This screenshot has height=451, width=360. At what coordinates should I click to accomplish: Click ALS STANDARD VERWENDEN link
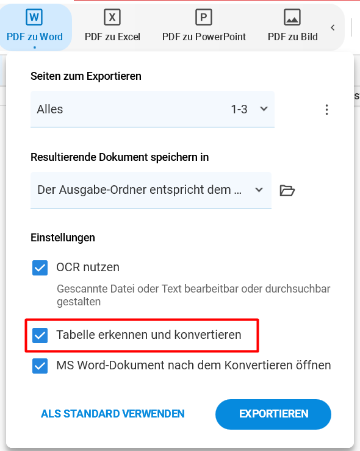point(113,414)
